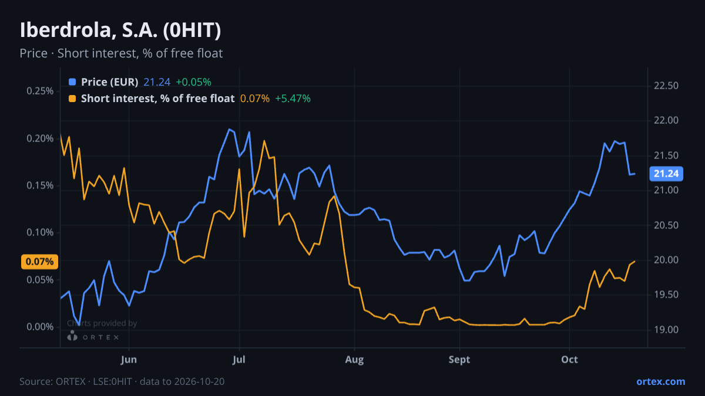Click the Oct x-axis label
Viewport: 705px width, 396px height.
(569, 359)
